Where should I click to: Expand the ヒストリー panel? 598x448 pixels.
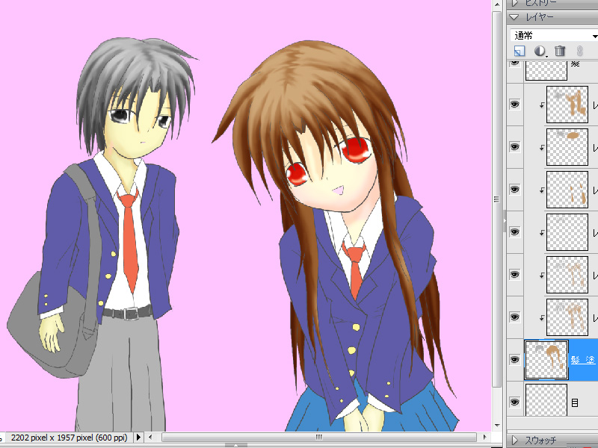(515, 3)
